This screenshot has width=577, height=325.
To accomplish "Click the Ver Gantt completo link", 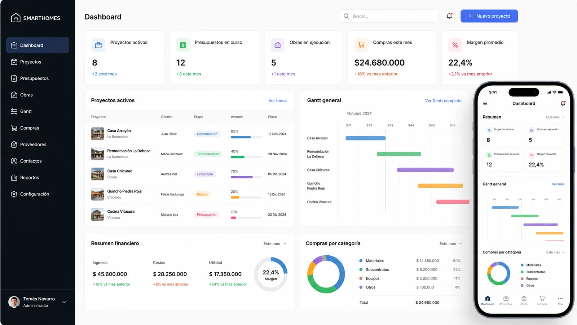I will 443,101.
